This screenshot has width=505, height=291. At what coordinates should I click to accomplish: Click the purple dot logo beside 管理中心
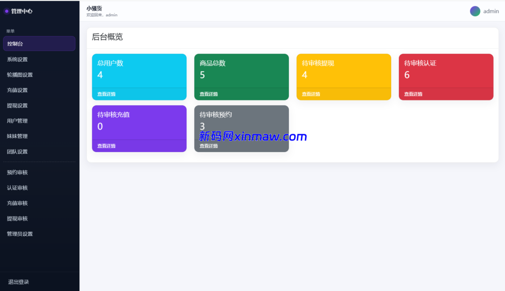[x=6, y=11]
